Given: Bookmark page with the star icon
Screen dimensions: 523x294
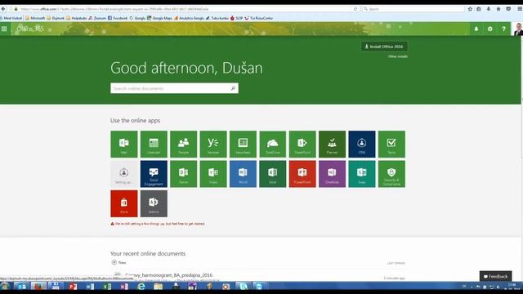Looking at the screenshot, I should click(470, 9).
